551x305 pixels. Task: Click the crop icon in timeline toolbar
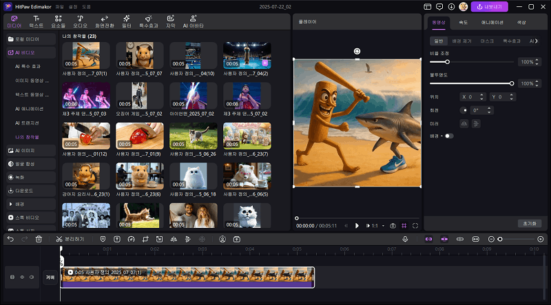click(x=145, y=239)
